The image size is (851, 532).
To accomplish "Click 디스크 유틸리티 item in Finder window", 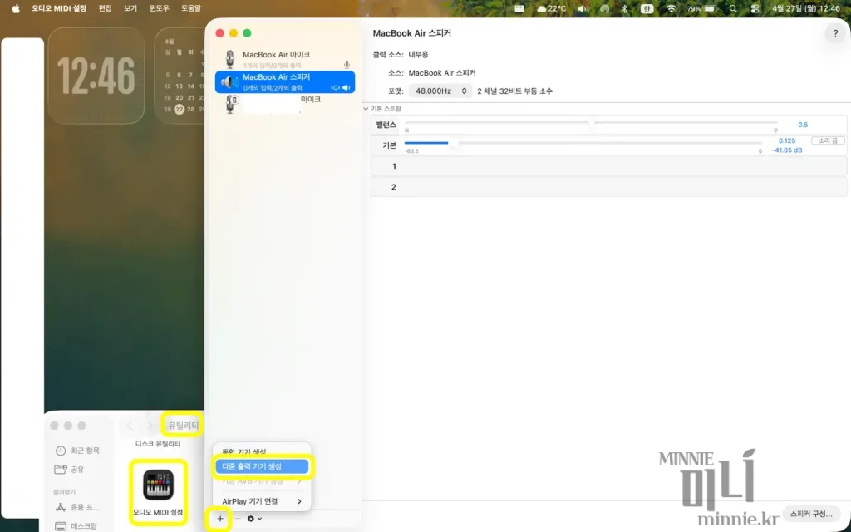I will 158,444.
